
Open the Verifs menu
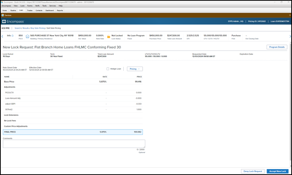pyautogui.click(x=37, y=6)
